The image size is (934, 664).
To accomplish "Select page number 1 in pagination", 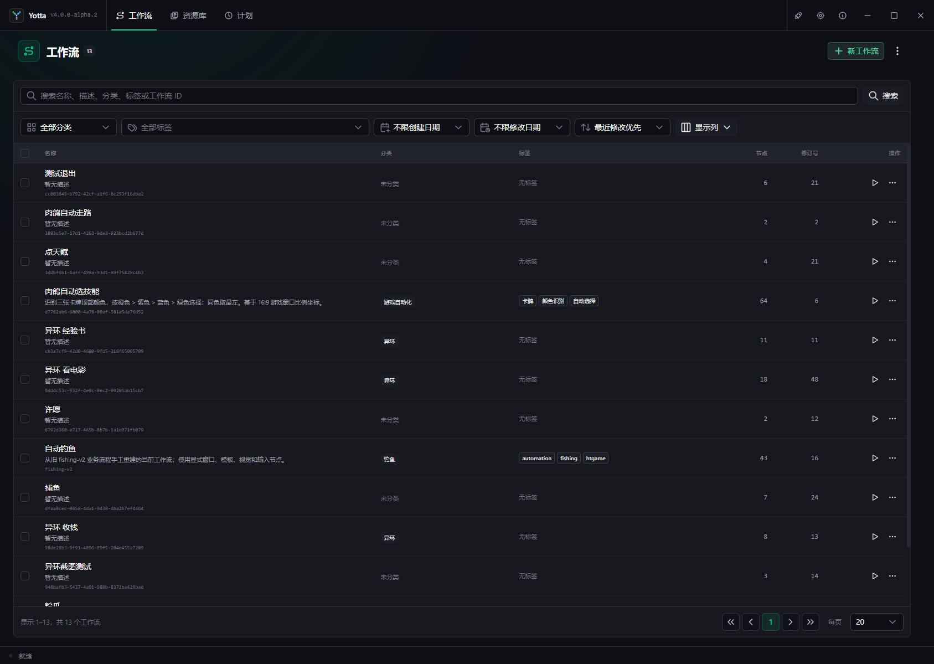I will (771, 622).
